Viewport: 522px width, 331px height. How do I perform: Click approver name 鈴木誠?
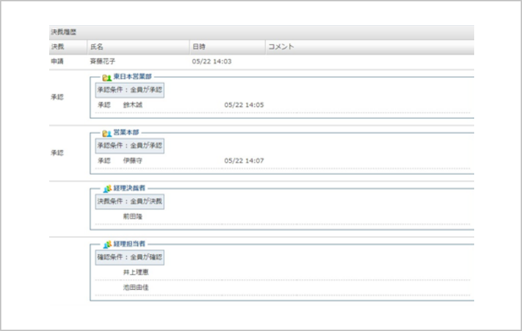pyautogui.click(x=133, y=105)
